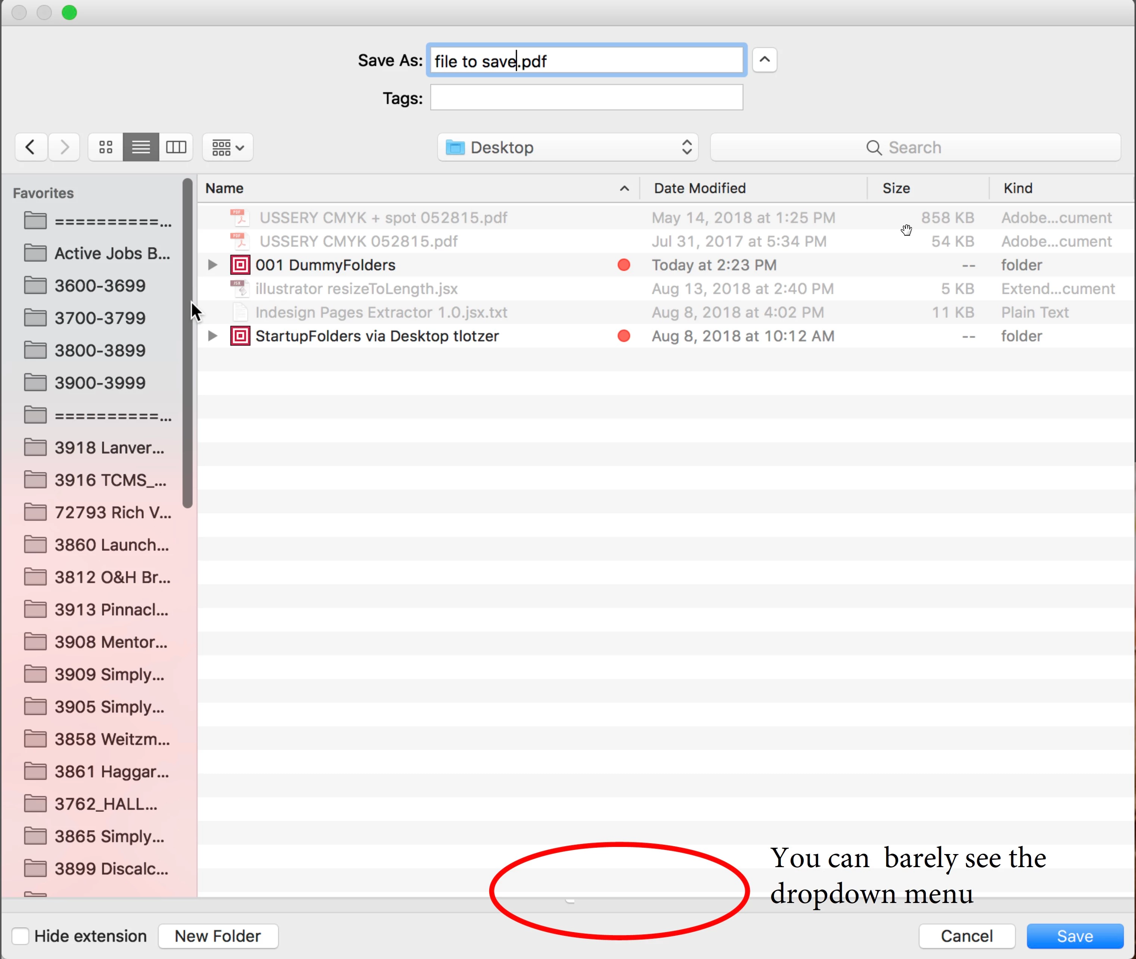
Task: Collapse the save dialog with the chevron button
Action: coord(764,60)
